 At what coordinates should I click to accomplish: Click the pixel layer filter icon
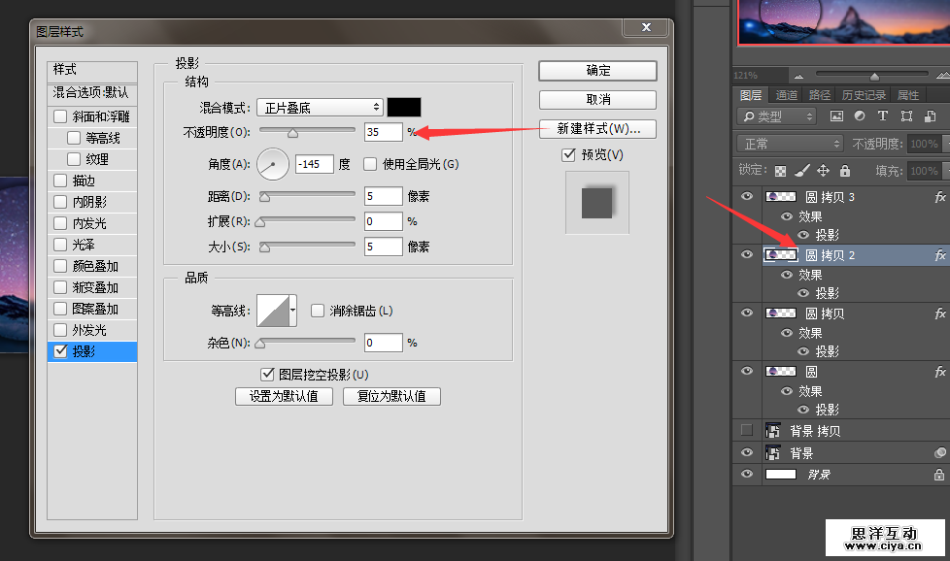click(836, 116)
